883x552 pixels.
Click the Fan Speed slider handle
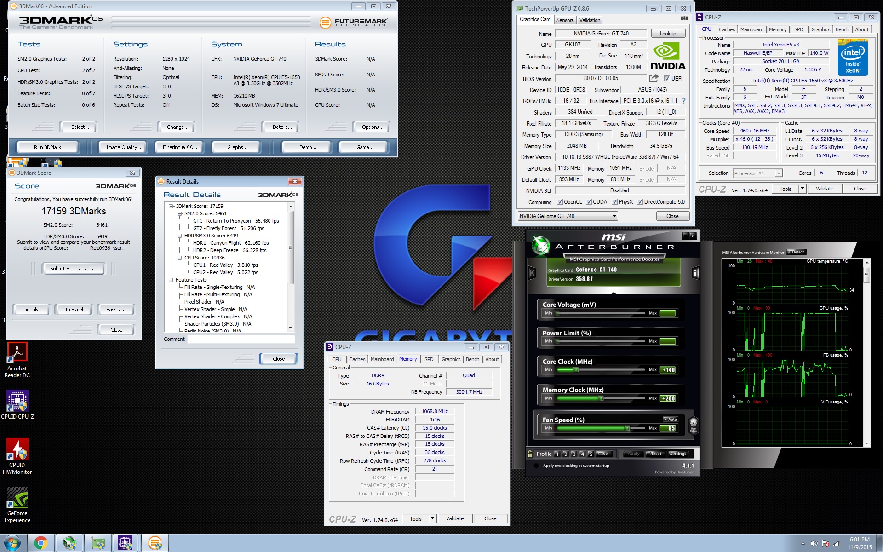[627, 428]
